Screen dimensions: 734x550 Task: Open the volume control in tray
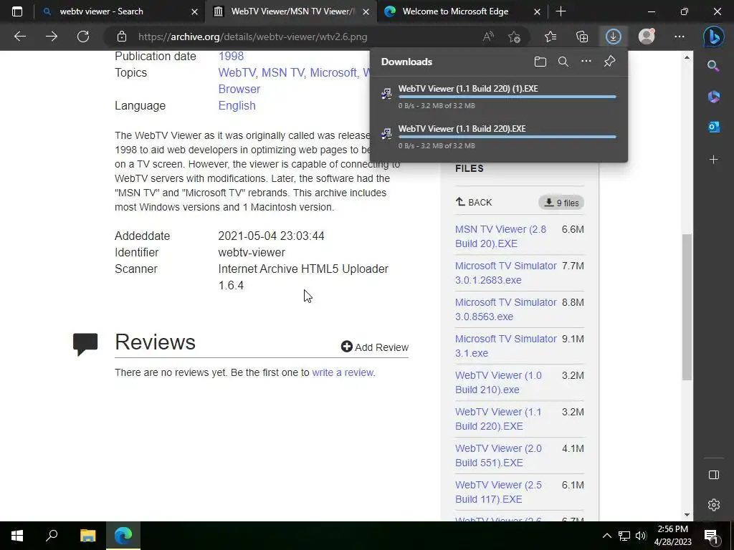pos(641,536)
